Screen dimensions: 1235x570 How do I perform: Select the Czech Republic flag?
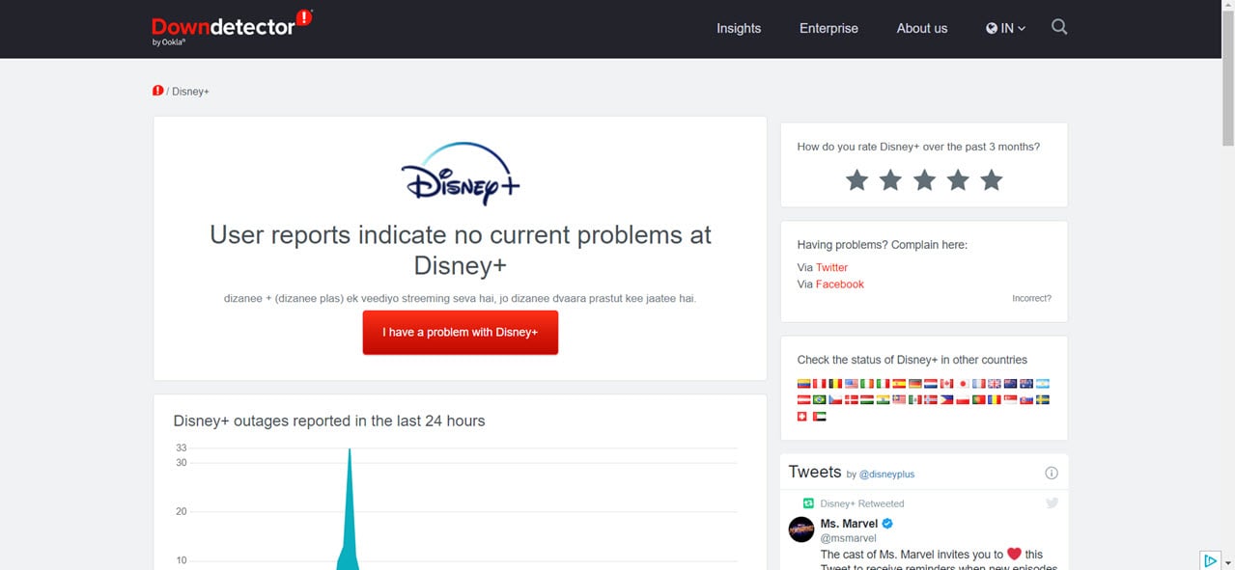[x=835, y=400]
